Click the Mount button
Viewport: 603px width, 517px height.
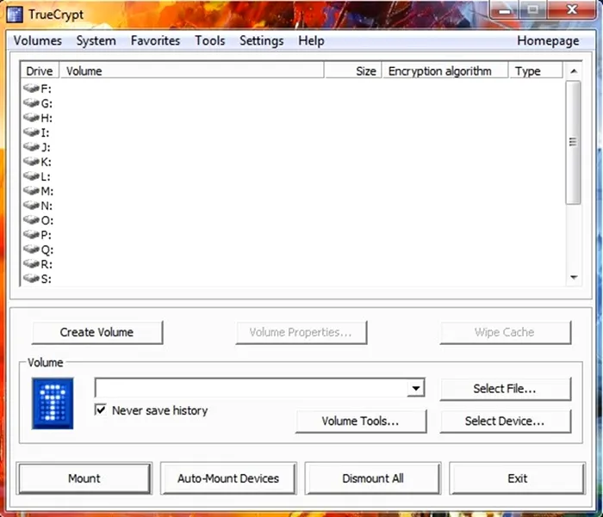pyautogui.click(x=84, y=478)
